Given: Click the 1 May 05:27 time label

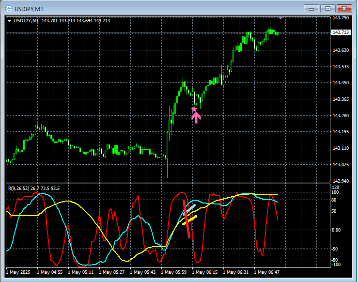Looking at the screenshot, I should click(111, 272).
